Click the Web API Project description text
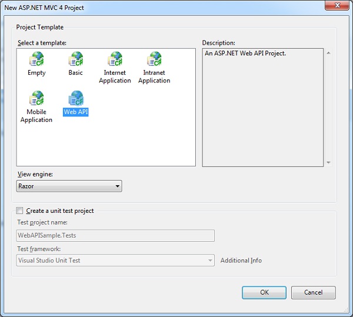Viewport: 353px width, 317px height. (245, 54)
